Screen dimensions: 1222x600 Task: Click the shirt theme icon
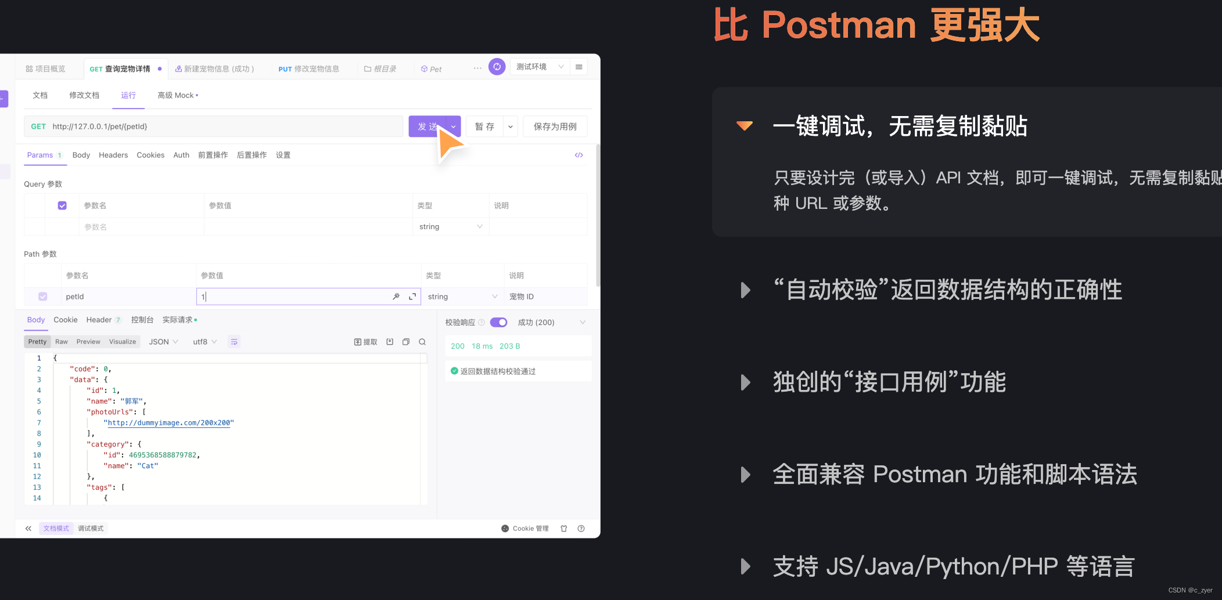[563, 529]
